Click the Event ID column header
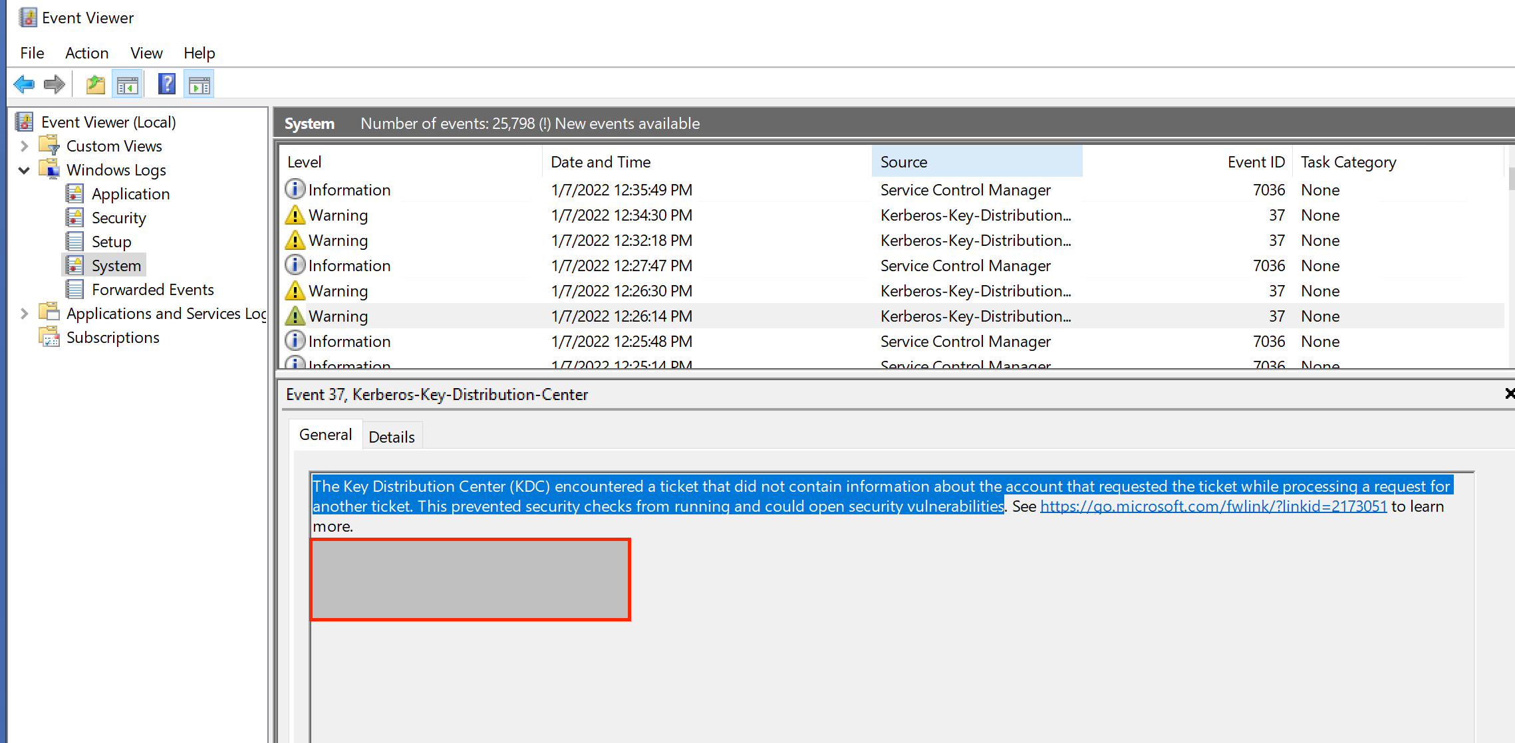The width and height of the screenshot is (1515, 743). 1255,162
